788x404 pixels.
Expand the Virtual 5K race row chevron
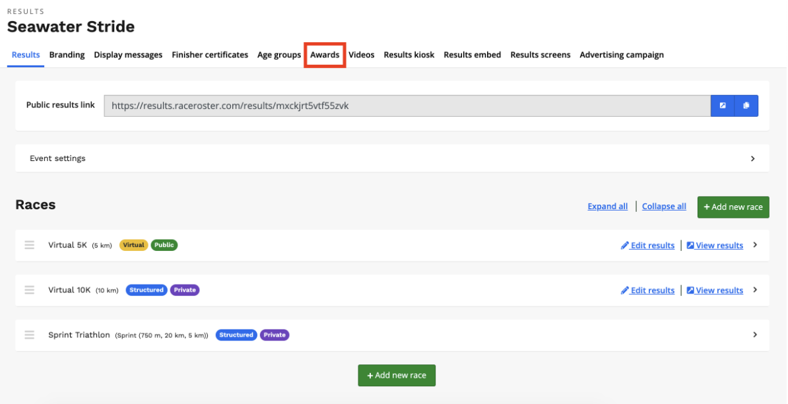755,245
